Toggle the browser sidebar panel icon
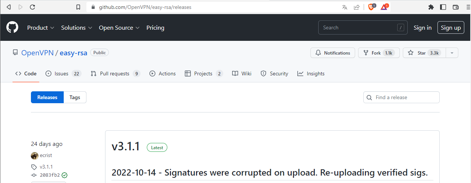Viewport: 471px width, 183px height. tap(443, 7)
